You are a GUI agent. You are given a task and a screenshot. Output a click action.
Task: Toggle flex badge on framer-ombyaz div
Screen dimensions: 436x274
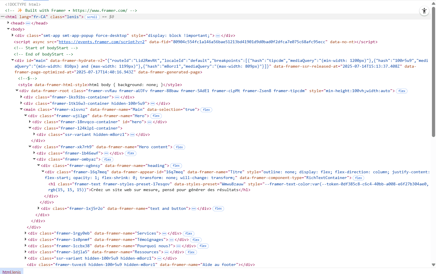point(108,159)
